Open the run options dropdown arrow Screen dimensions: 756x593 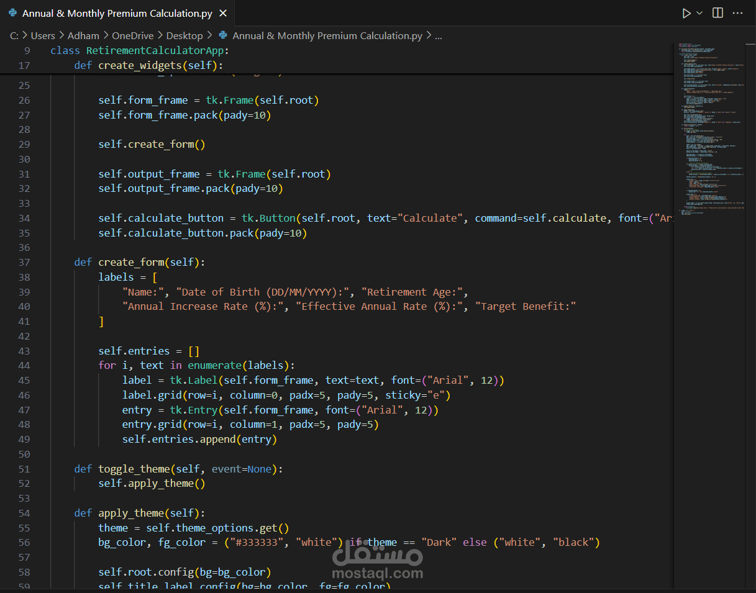[699, 13]
